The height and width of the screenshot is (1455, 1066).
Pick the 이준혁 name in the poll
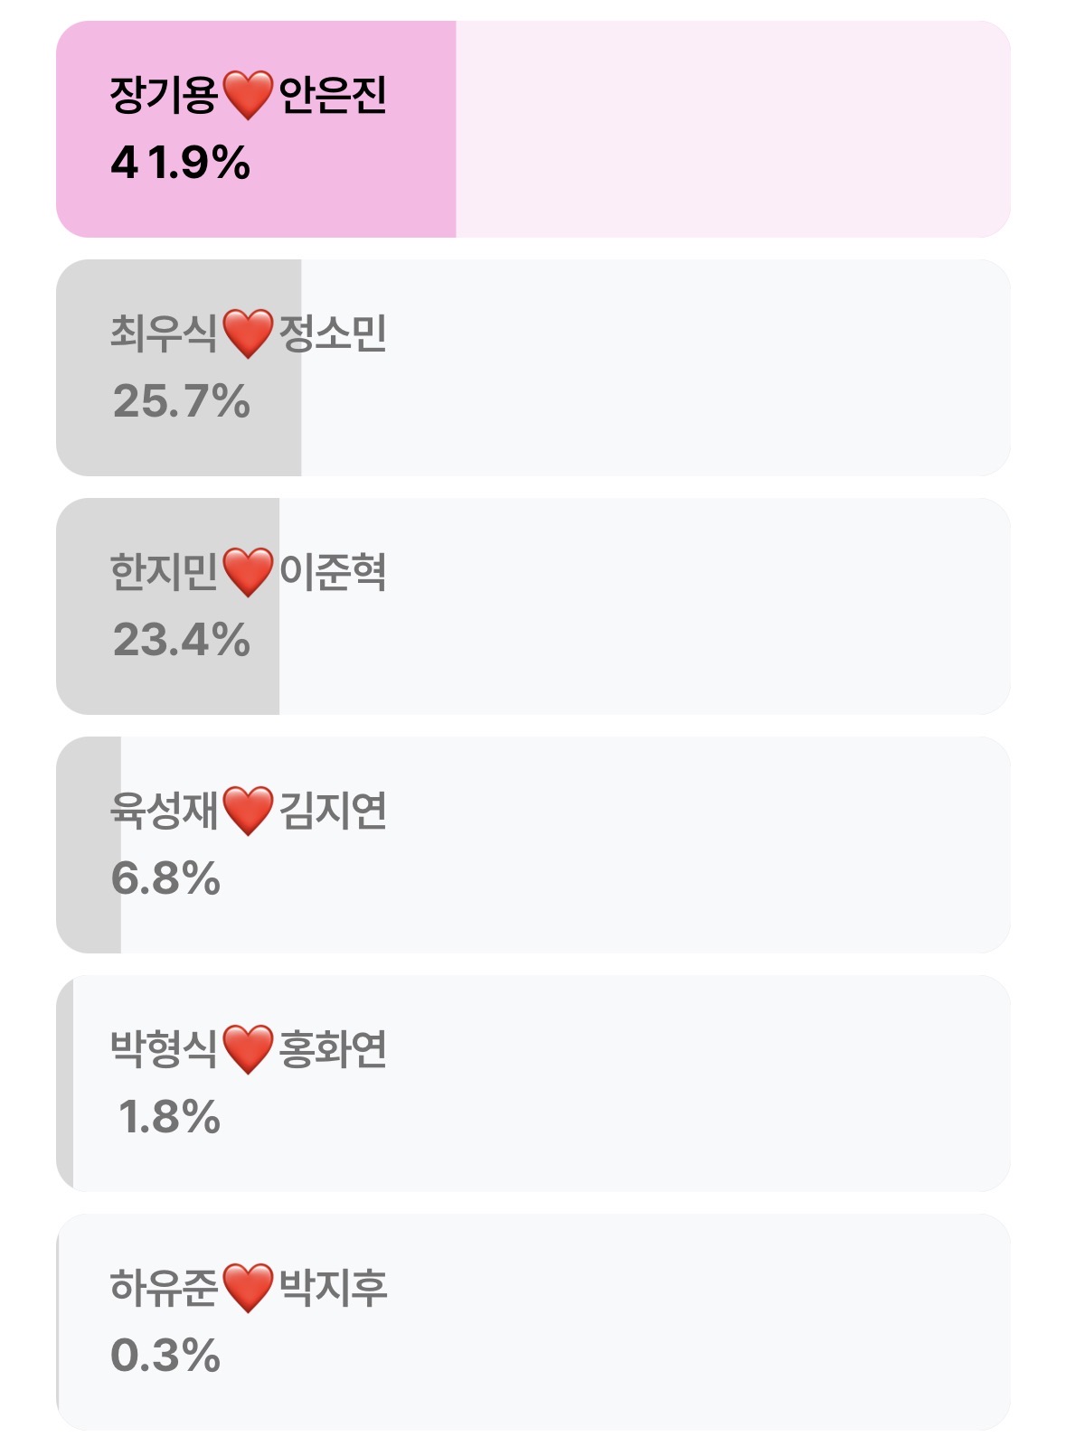(x=333, y=572)
